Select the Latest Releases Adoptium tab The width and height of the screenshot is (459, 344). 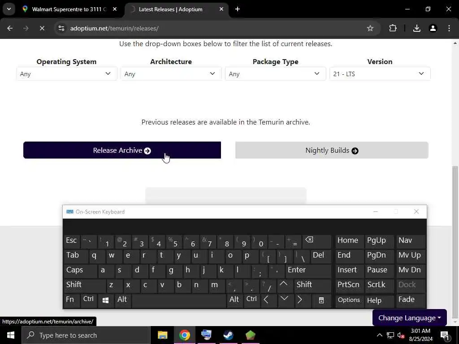tap(170, 9)
